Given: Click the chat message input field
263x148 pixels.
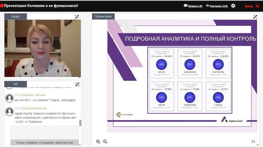Looking at the screenshot, I should click(x=44, y=132).
